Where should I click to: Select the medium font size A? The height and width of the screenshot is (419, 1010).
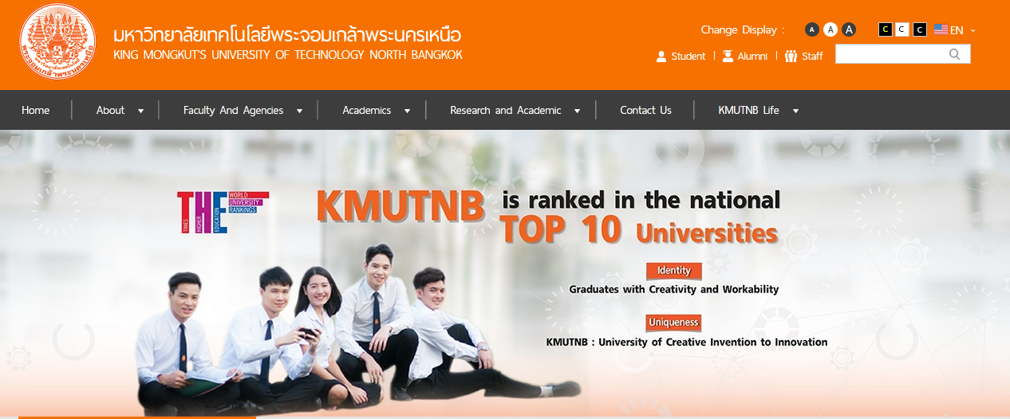[830, 29]
